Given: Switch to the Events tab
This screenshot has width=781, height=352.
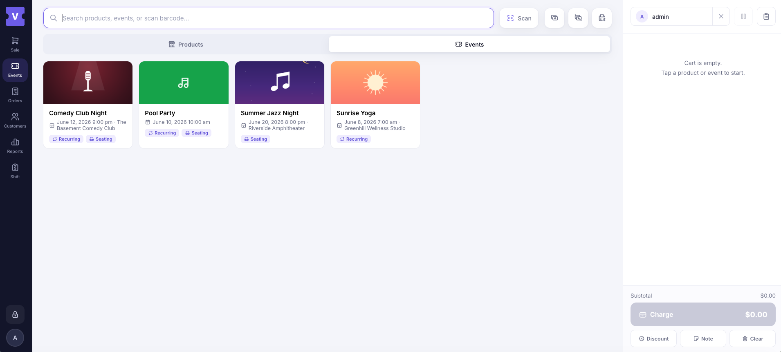Looking at the screenshot, I should [469, 44].
